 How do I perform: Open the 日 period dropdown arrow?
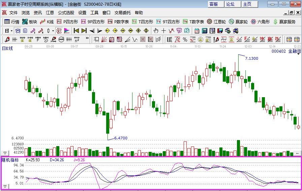point(11,31)
